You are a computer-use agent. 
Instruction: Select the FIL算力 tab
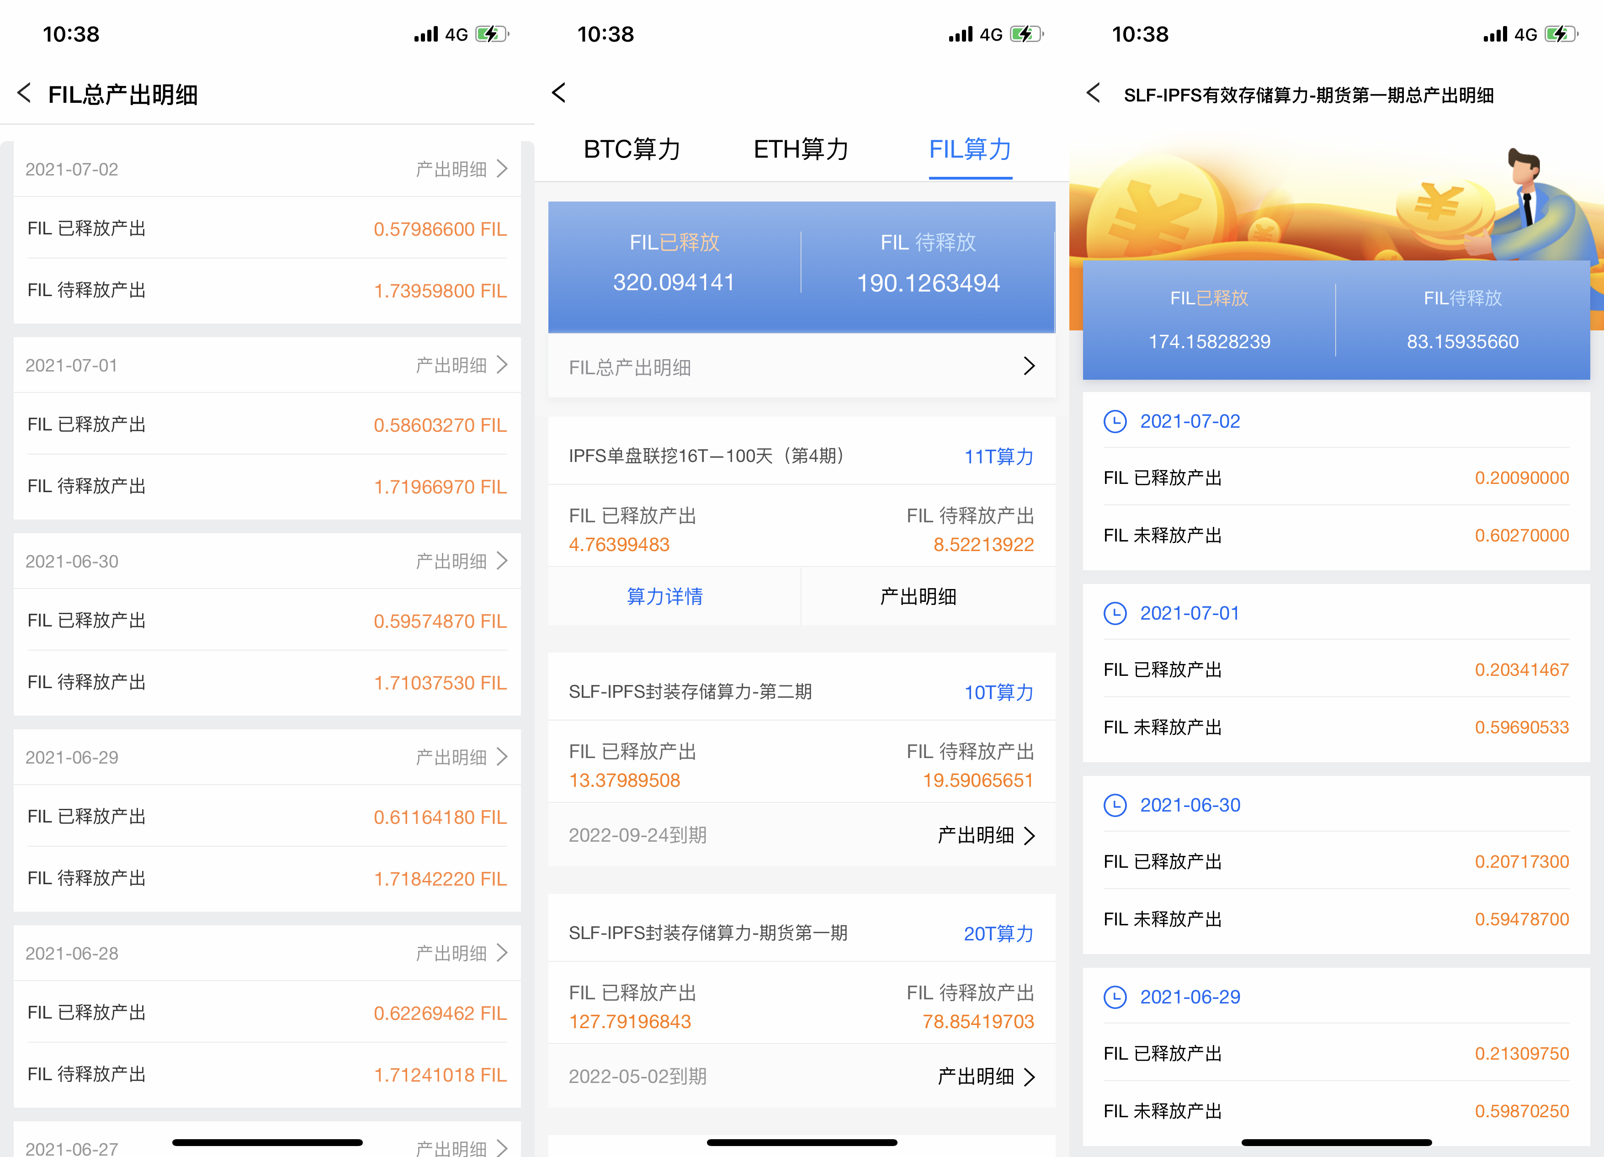[970, 149]
